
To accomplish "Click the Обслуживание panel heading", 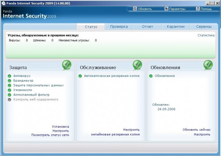I will tap(98, 67).
